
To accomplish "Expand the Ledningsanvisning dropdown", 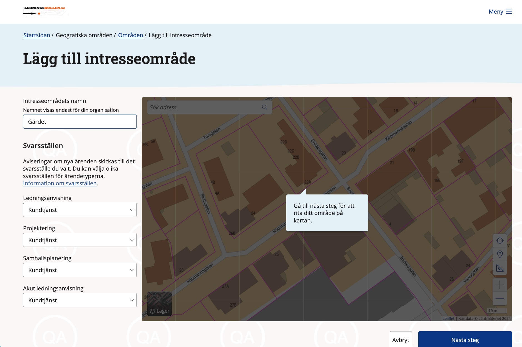I will (x=80, y=210).
